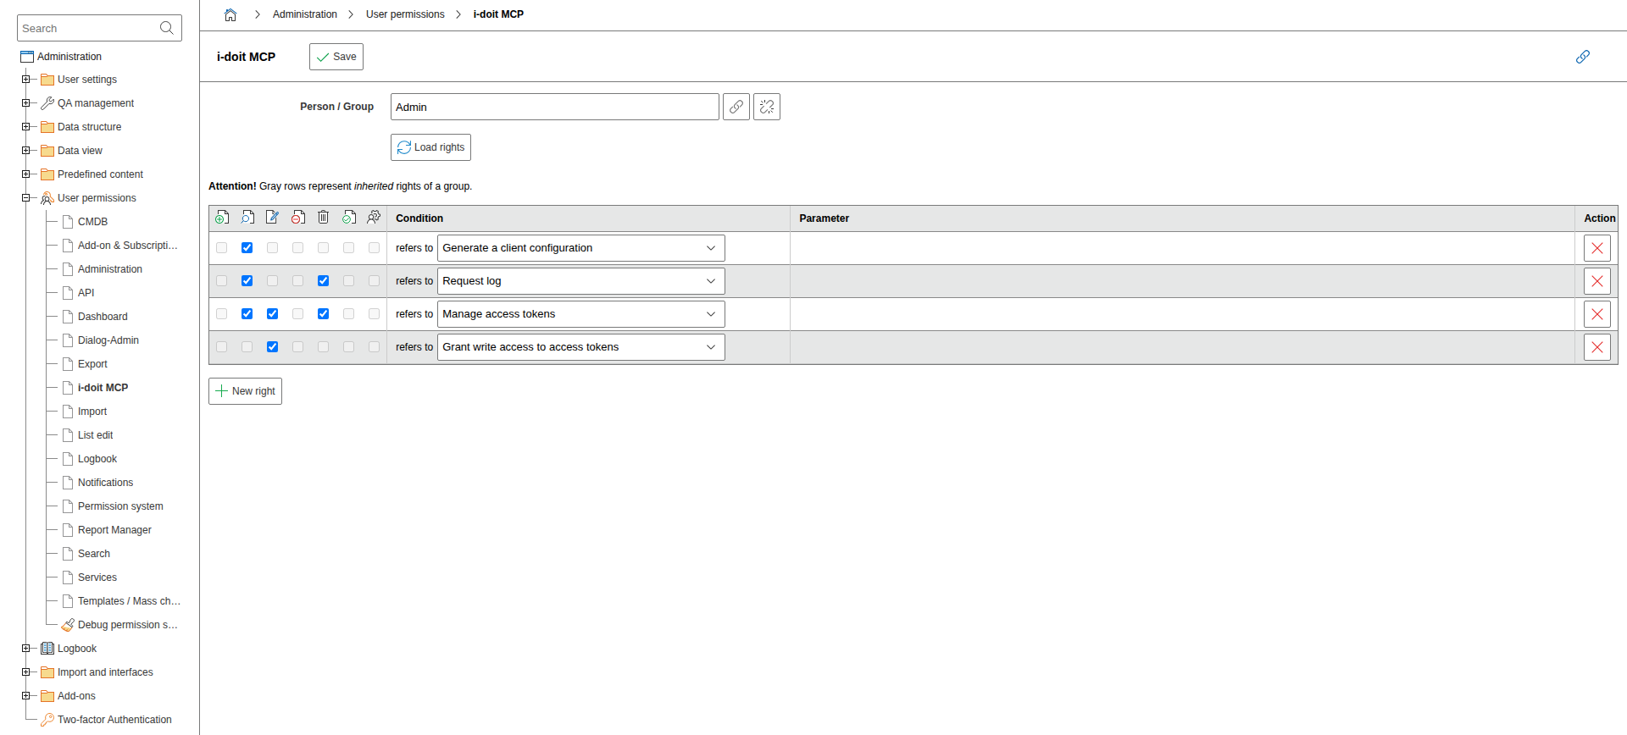Uncheck view right for Generate a client configuration
The image size is (1627, 735).
247,248
